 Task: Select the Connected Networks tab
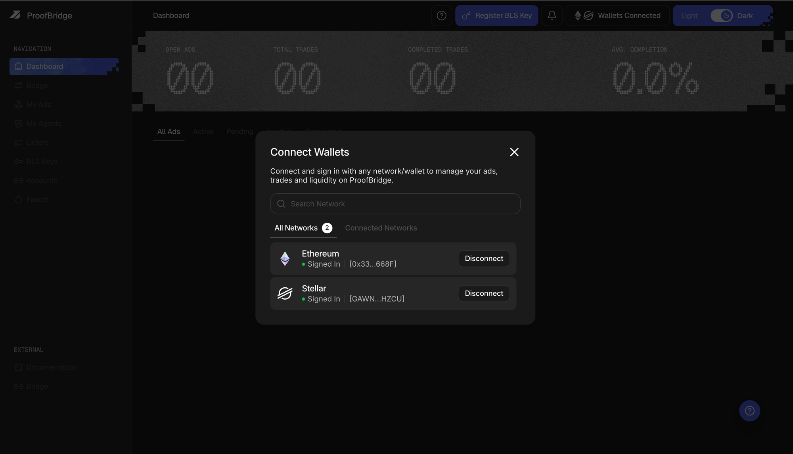point(381,228)
